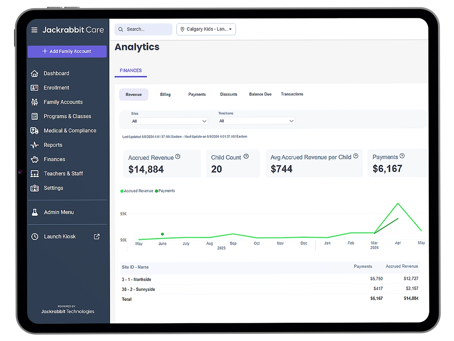Select the Payments sub-tab
The image size is (454, 341).
pos(197,94)
